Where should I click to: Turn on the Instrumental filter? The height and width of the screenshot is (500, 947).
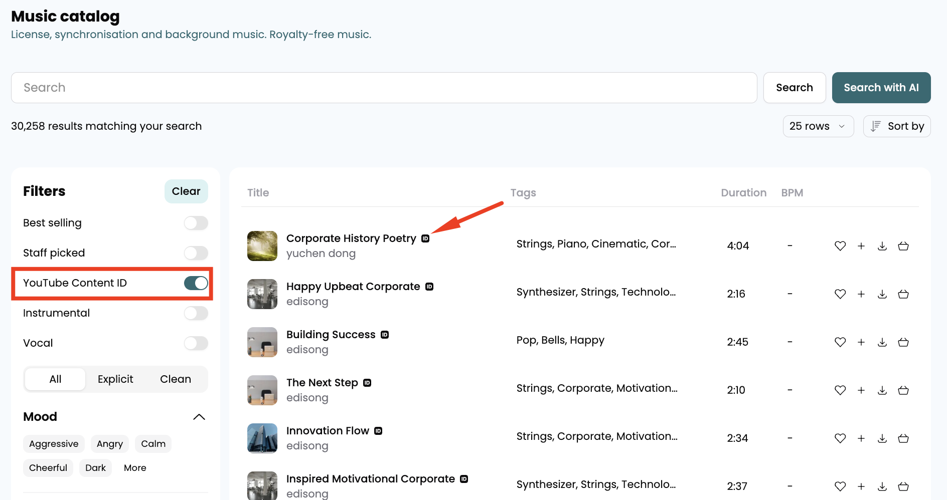(196, 313)
